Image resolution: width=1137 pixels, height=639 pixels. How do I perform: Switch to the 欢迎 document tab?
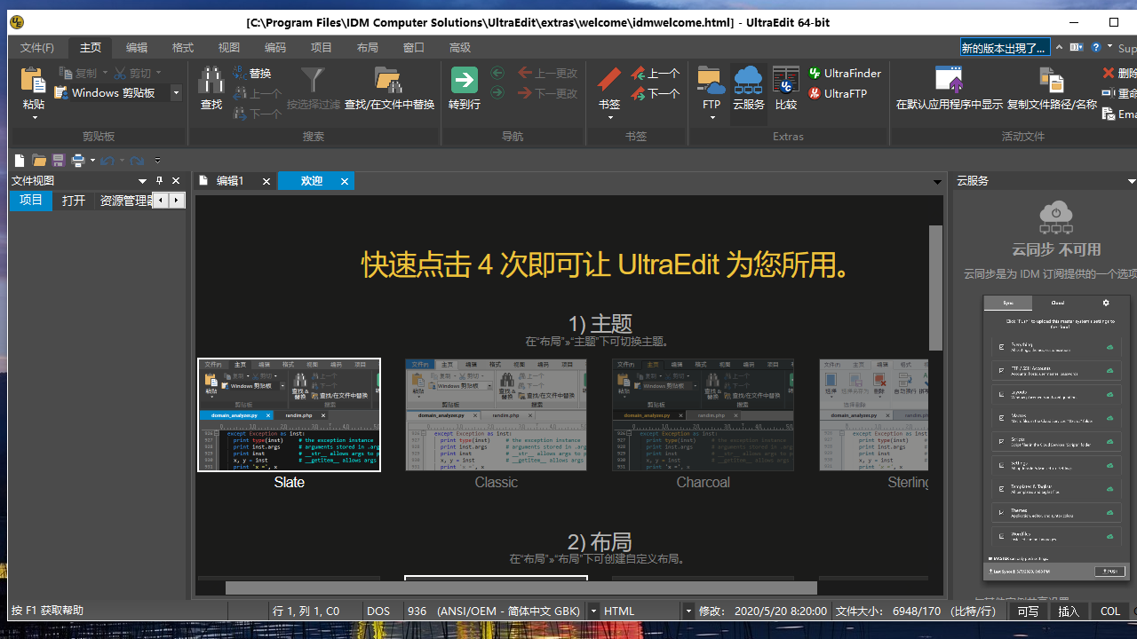point(310,180)
